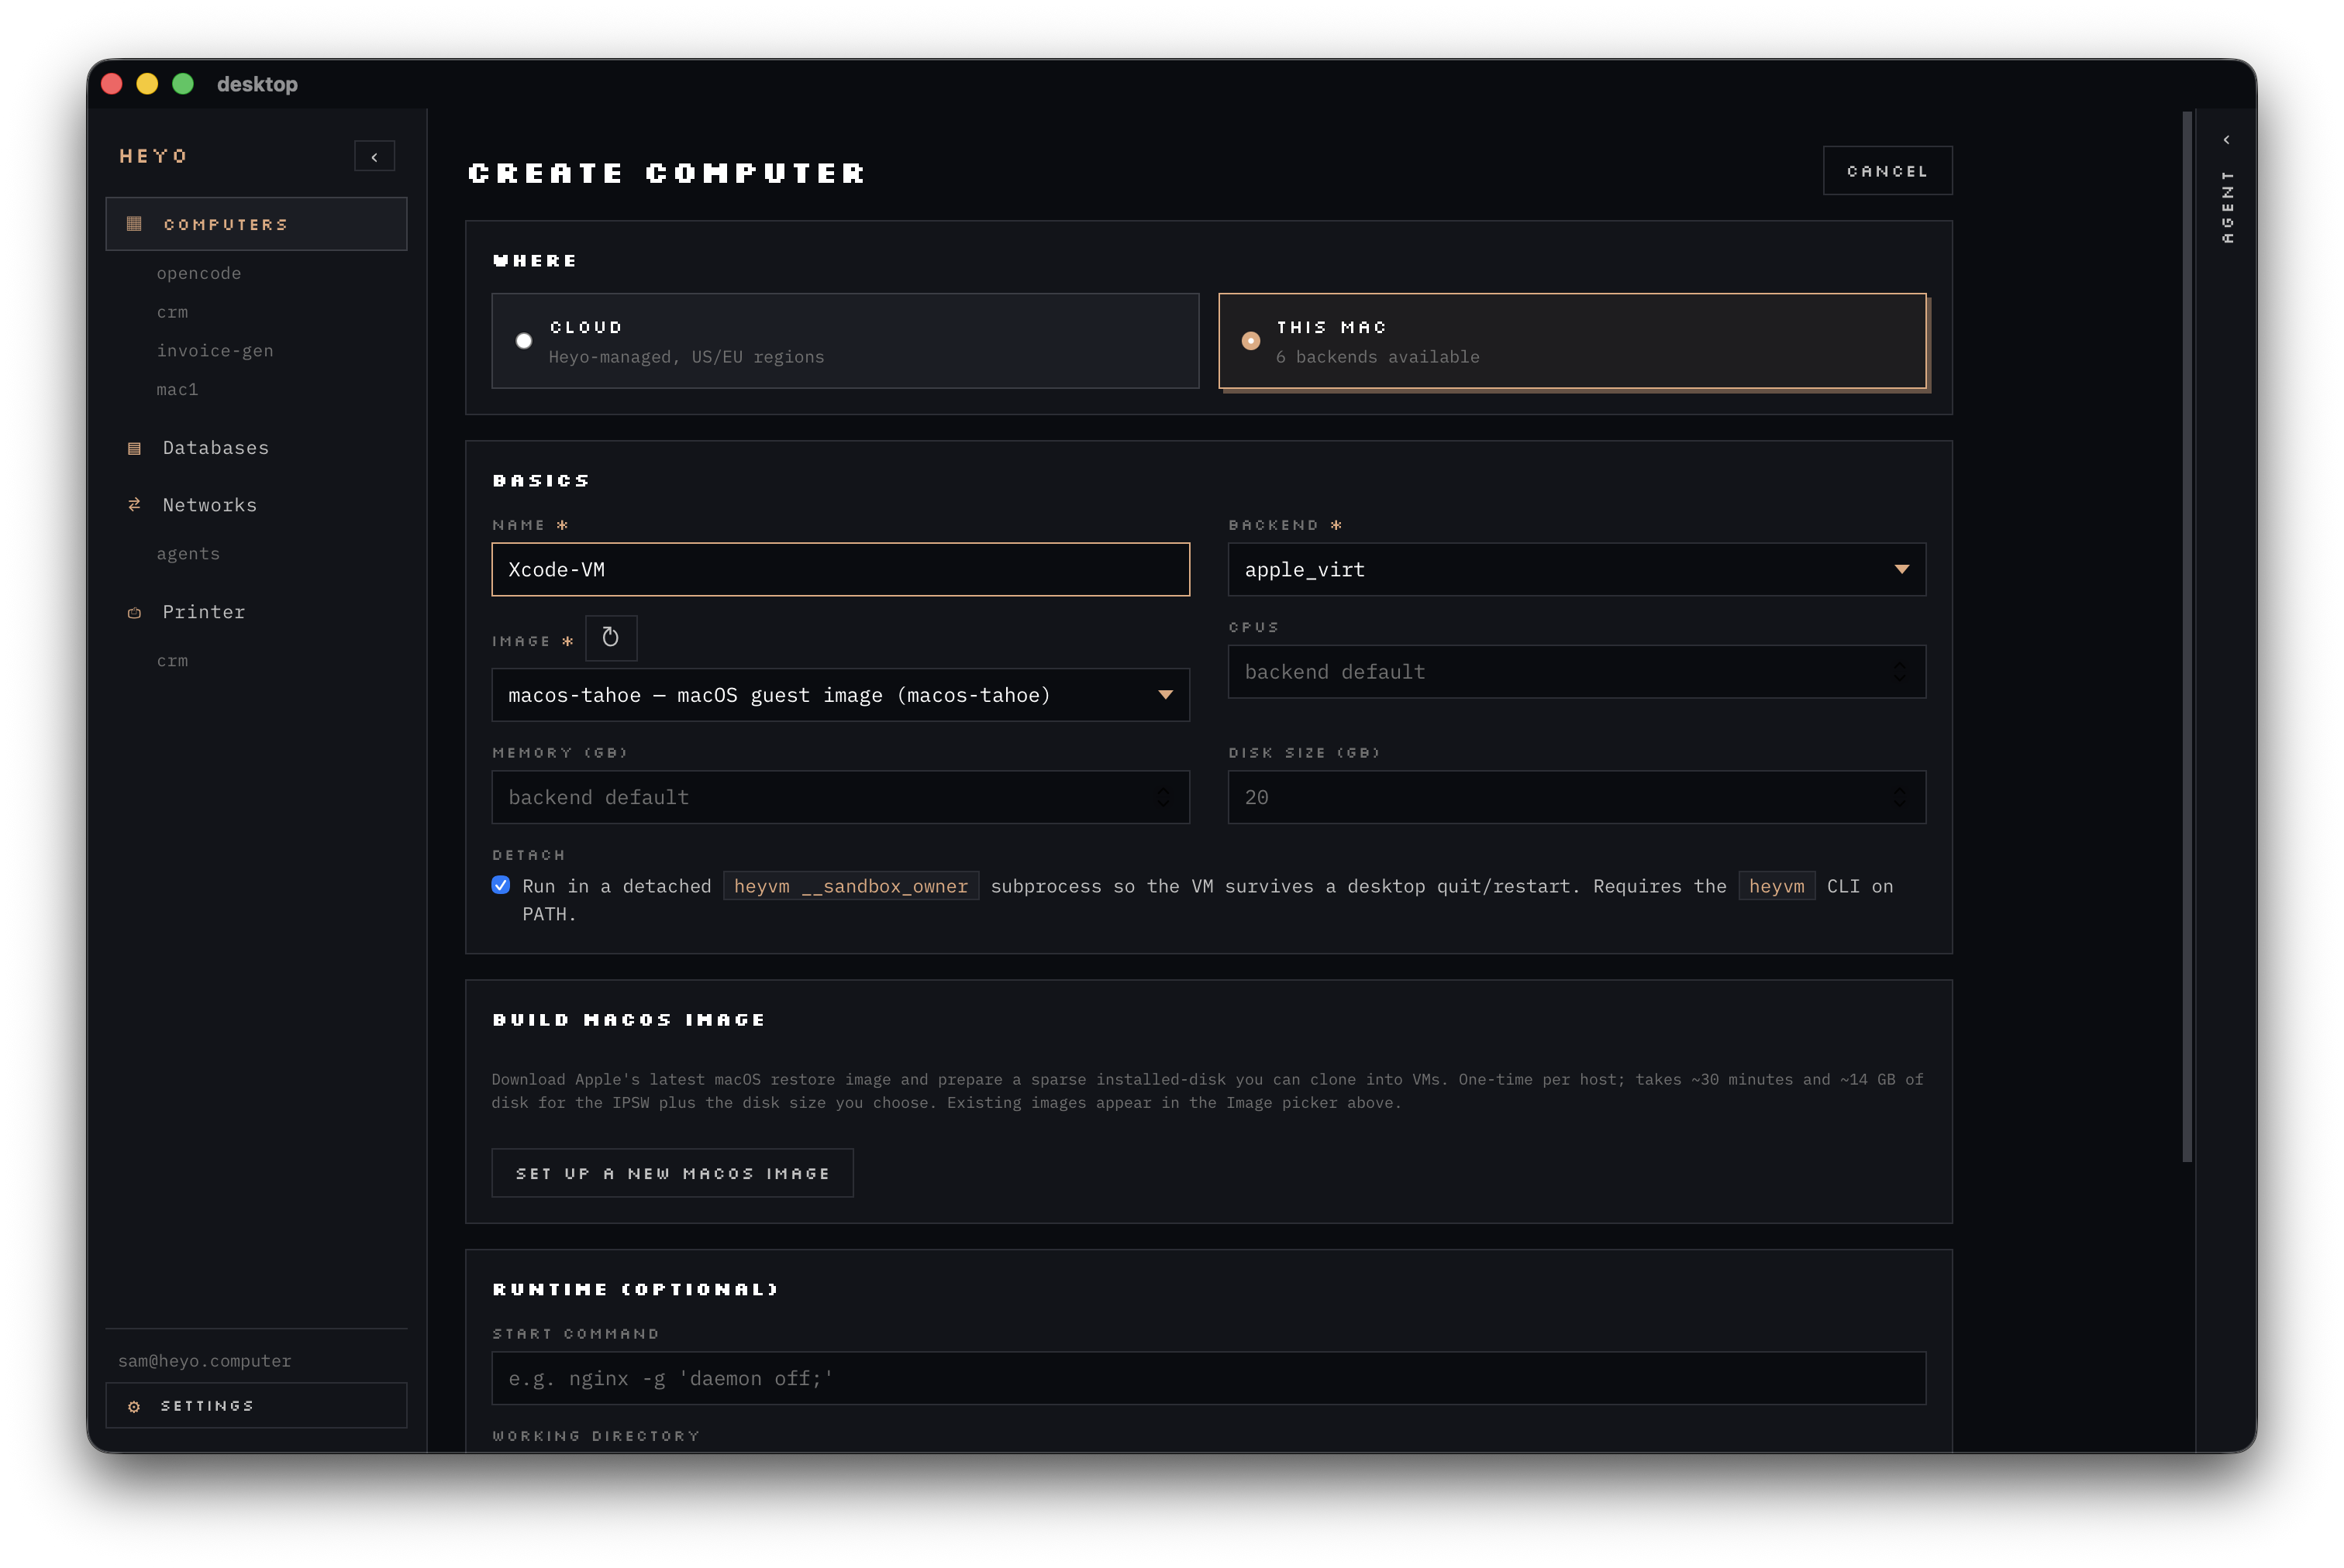The width and height of the screenshot is (2344, 1568).
Task: Click the Databases icon in the sidebar
Action: [134, 448]
